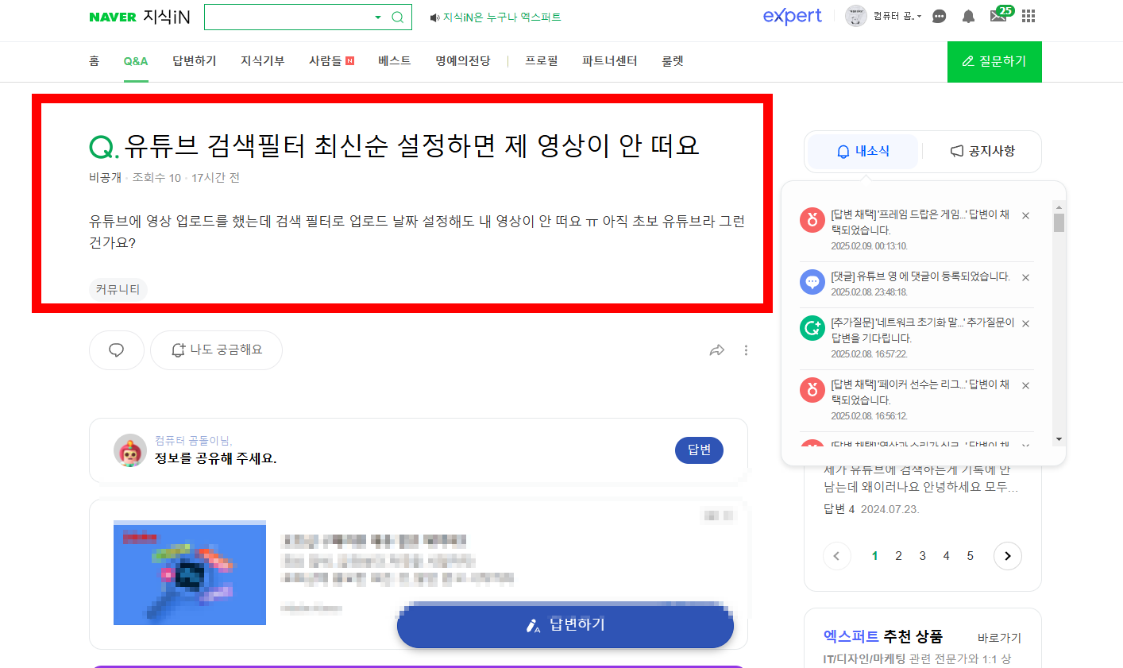
Task: Click the 커뮤니티 tag chip
Action: (x=118, y=289)
